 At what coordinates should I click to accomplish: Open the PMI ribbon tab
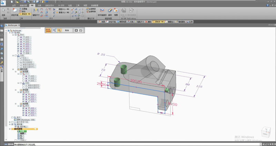tap(32, 6)
